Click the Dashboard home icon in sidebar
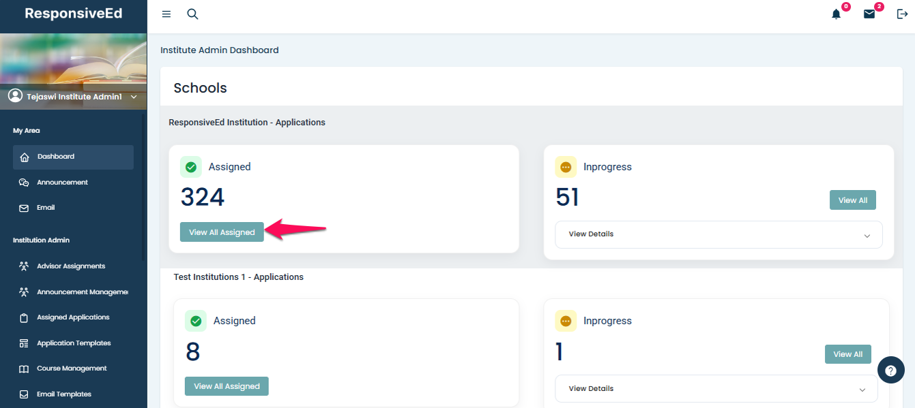 (x=25, y=157)
